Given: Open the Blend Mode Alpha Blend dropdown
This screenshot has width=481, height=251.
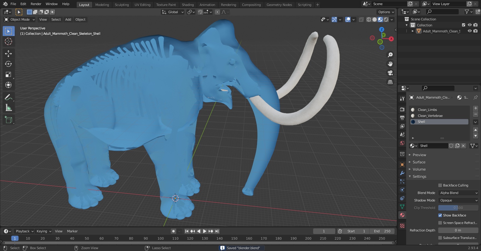Looking at the screenshot, I should tap(458, 193).
